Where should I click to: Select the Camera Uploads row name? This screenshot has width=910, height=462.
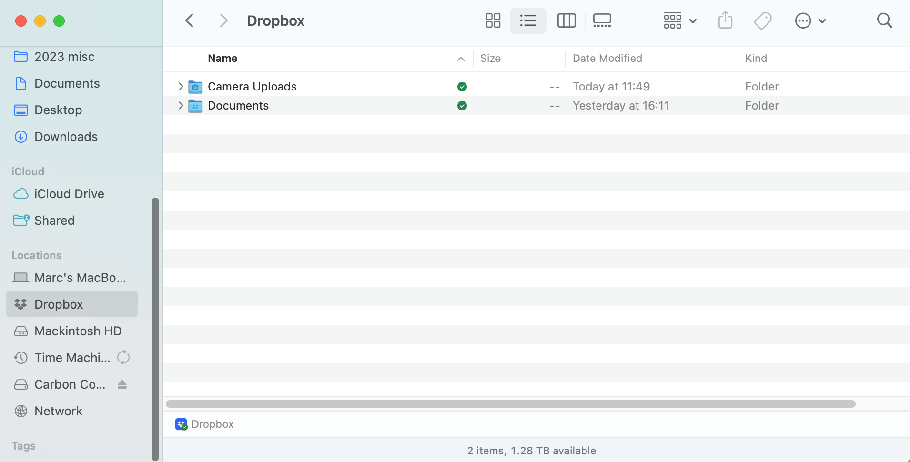click(252, 86)
